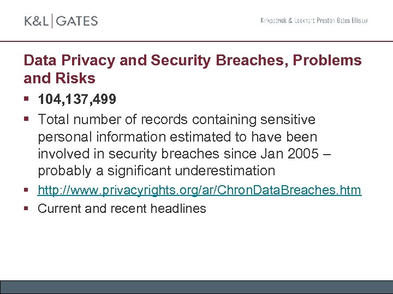
Task: Click the word 'GATES' in the logo
Action: pos(77,21)
